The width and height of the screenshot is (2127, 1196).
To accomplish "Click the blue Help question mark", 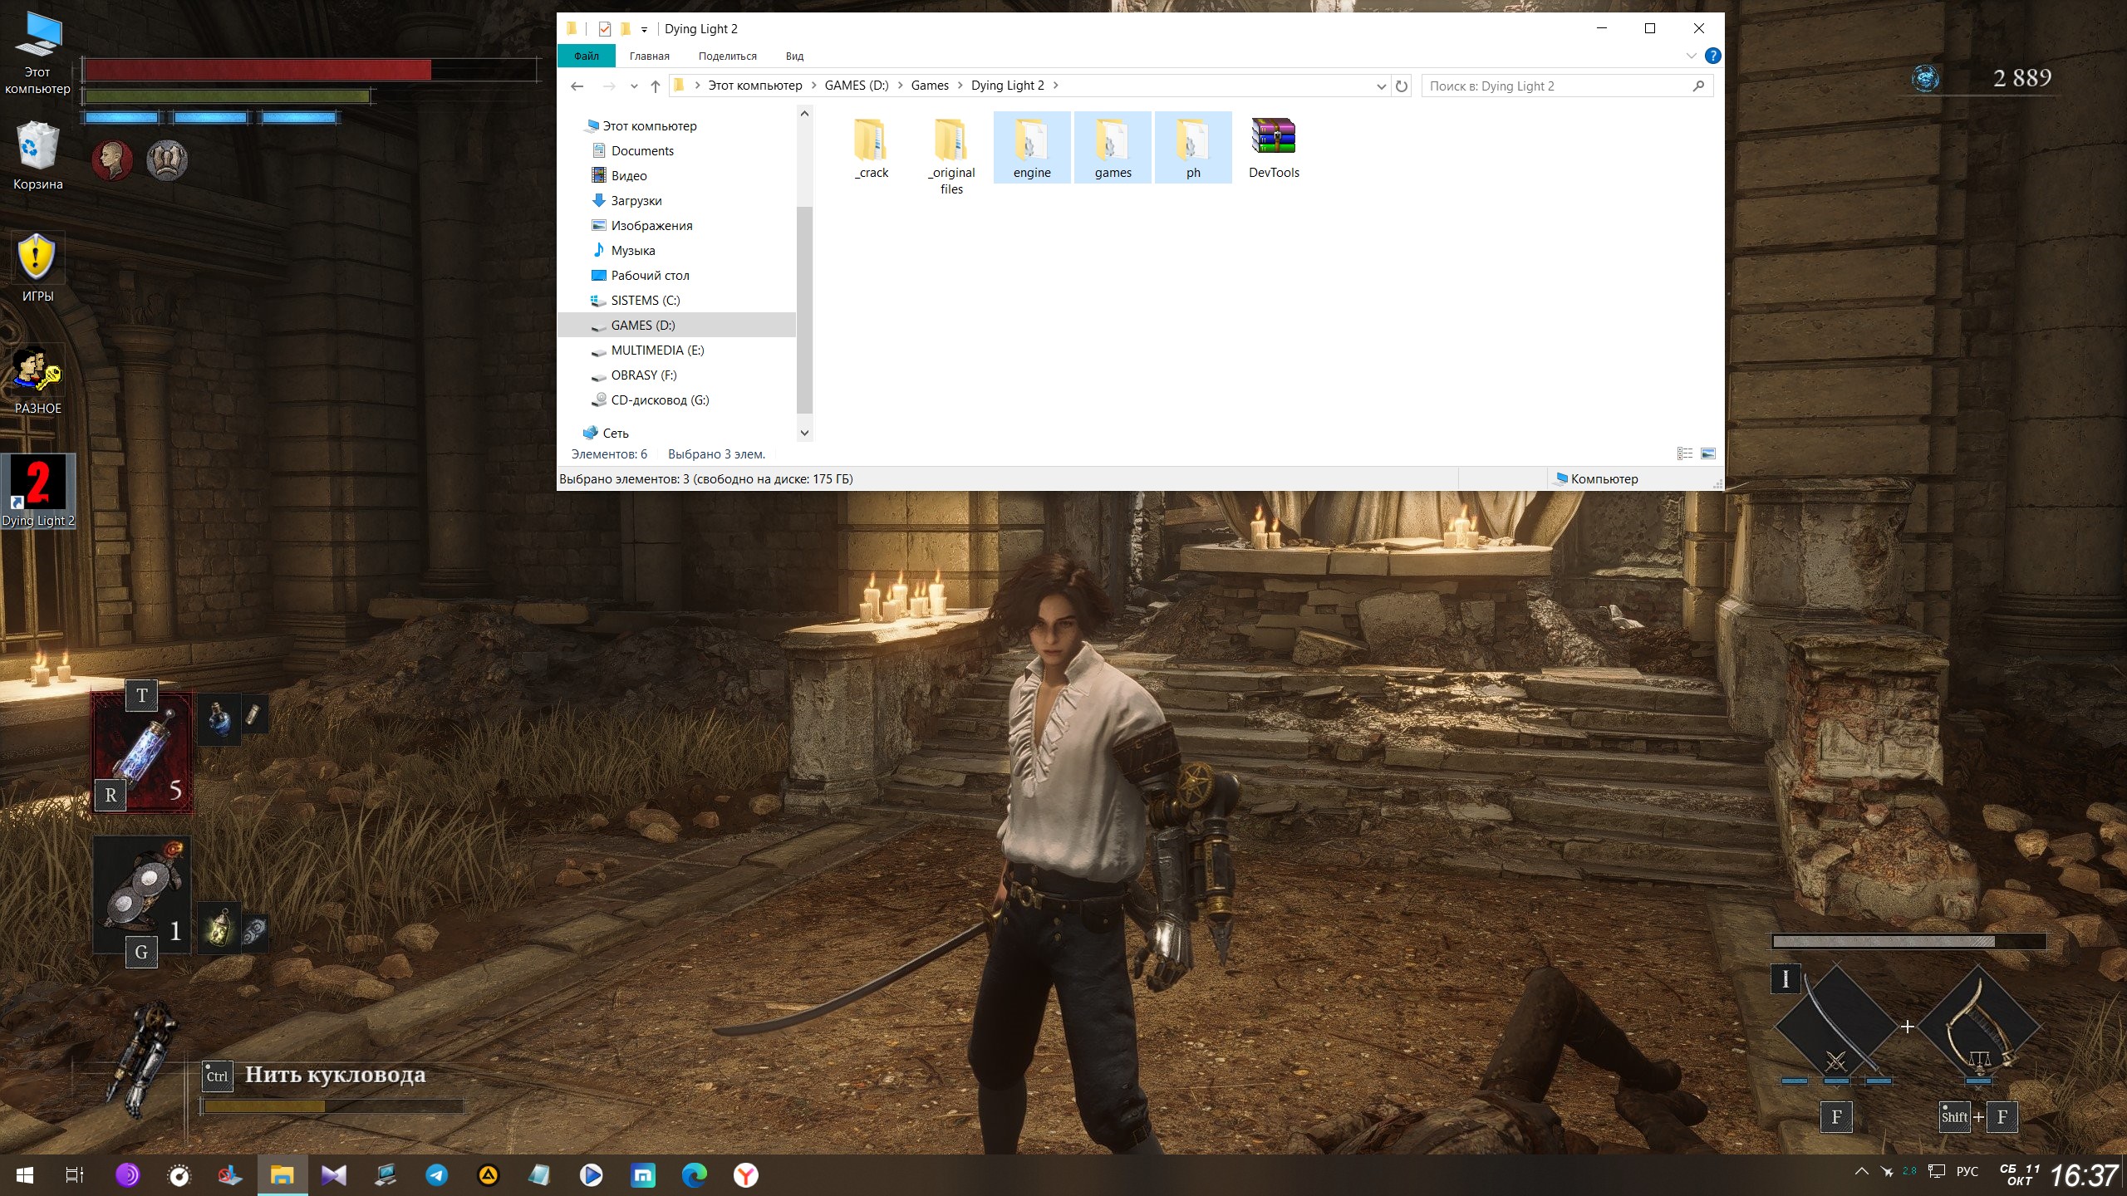I will (x=1712, y=56).
